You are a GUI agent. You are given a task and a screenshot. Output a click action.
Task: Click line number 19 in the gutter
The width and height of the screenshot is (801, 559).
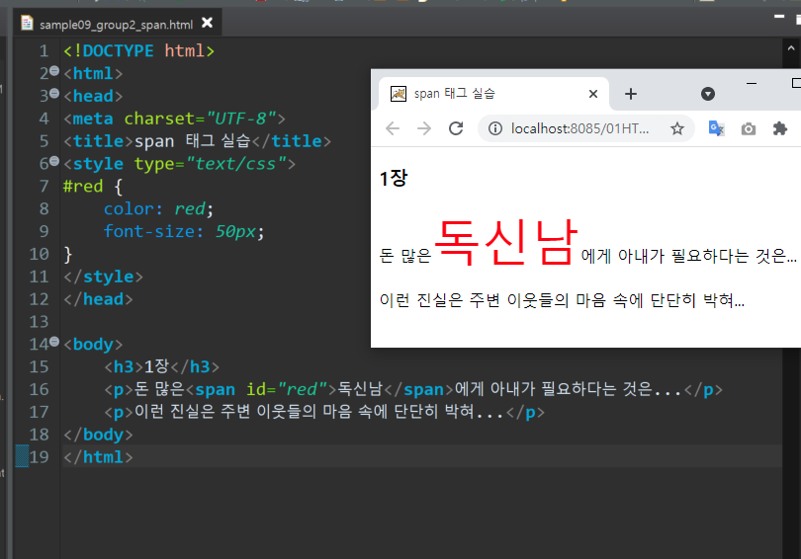click(39, 456)
